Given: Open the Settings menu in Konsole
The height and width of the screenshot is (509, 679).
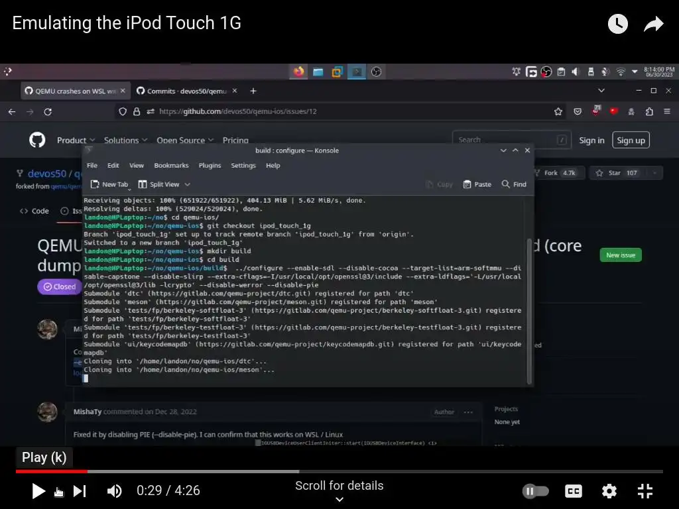Looking at the screenshot, I should point(243,165).
